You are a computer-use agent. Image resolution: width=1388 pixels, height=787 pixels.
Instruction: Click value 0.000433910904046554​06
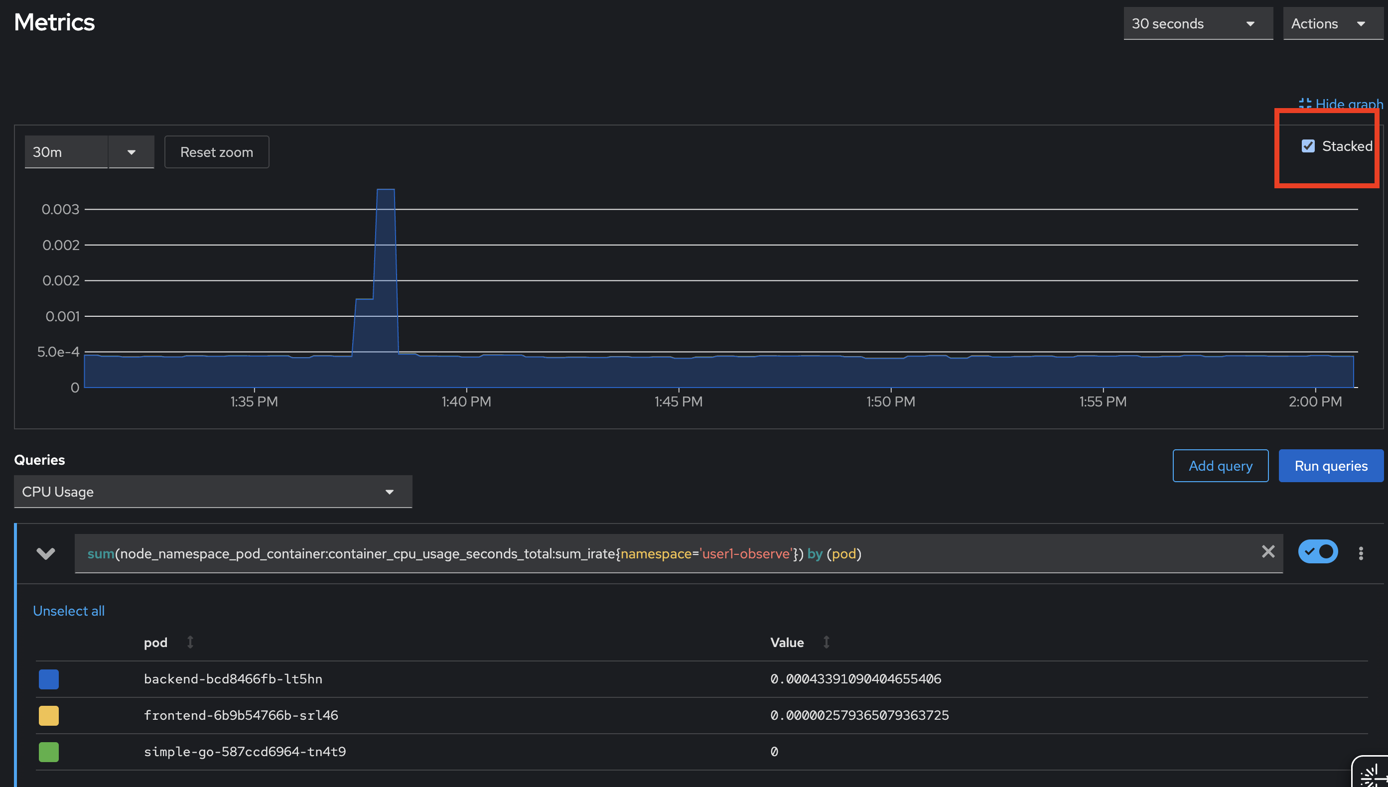tap(855, 679)
